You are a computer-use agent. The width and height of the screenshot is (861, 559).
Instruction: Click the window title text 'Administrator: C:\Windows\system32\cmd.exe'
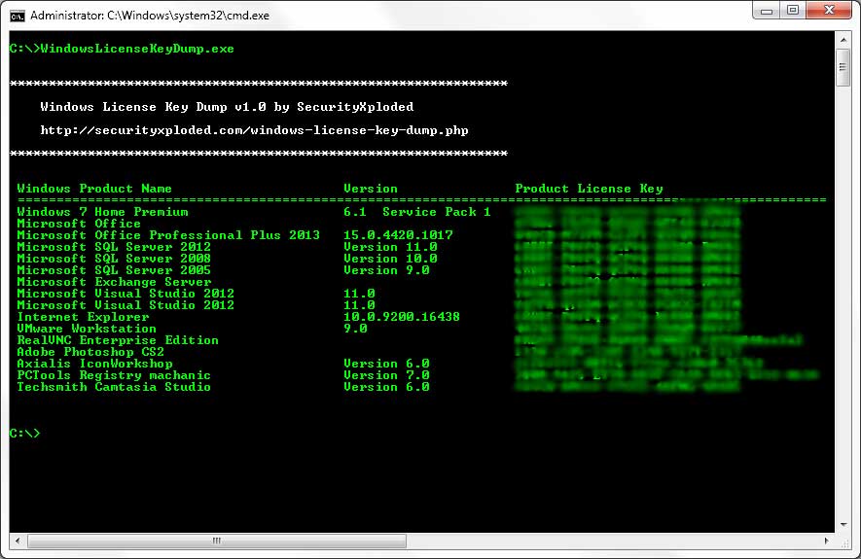pos(150,16)
